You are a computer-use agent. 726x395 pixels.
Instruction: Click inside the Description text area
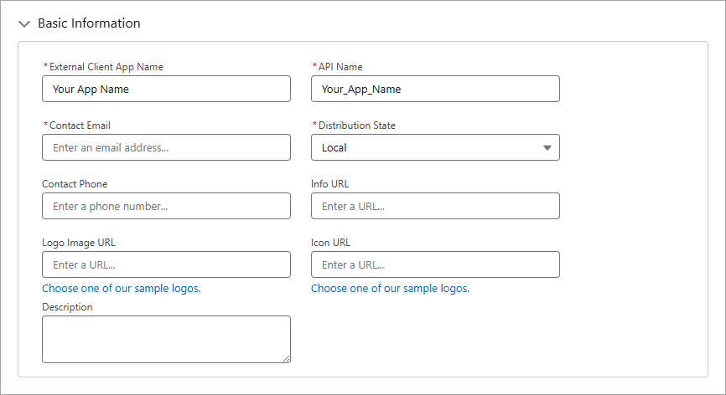(166, 338)
